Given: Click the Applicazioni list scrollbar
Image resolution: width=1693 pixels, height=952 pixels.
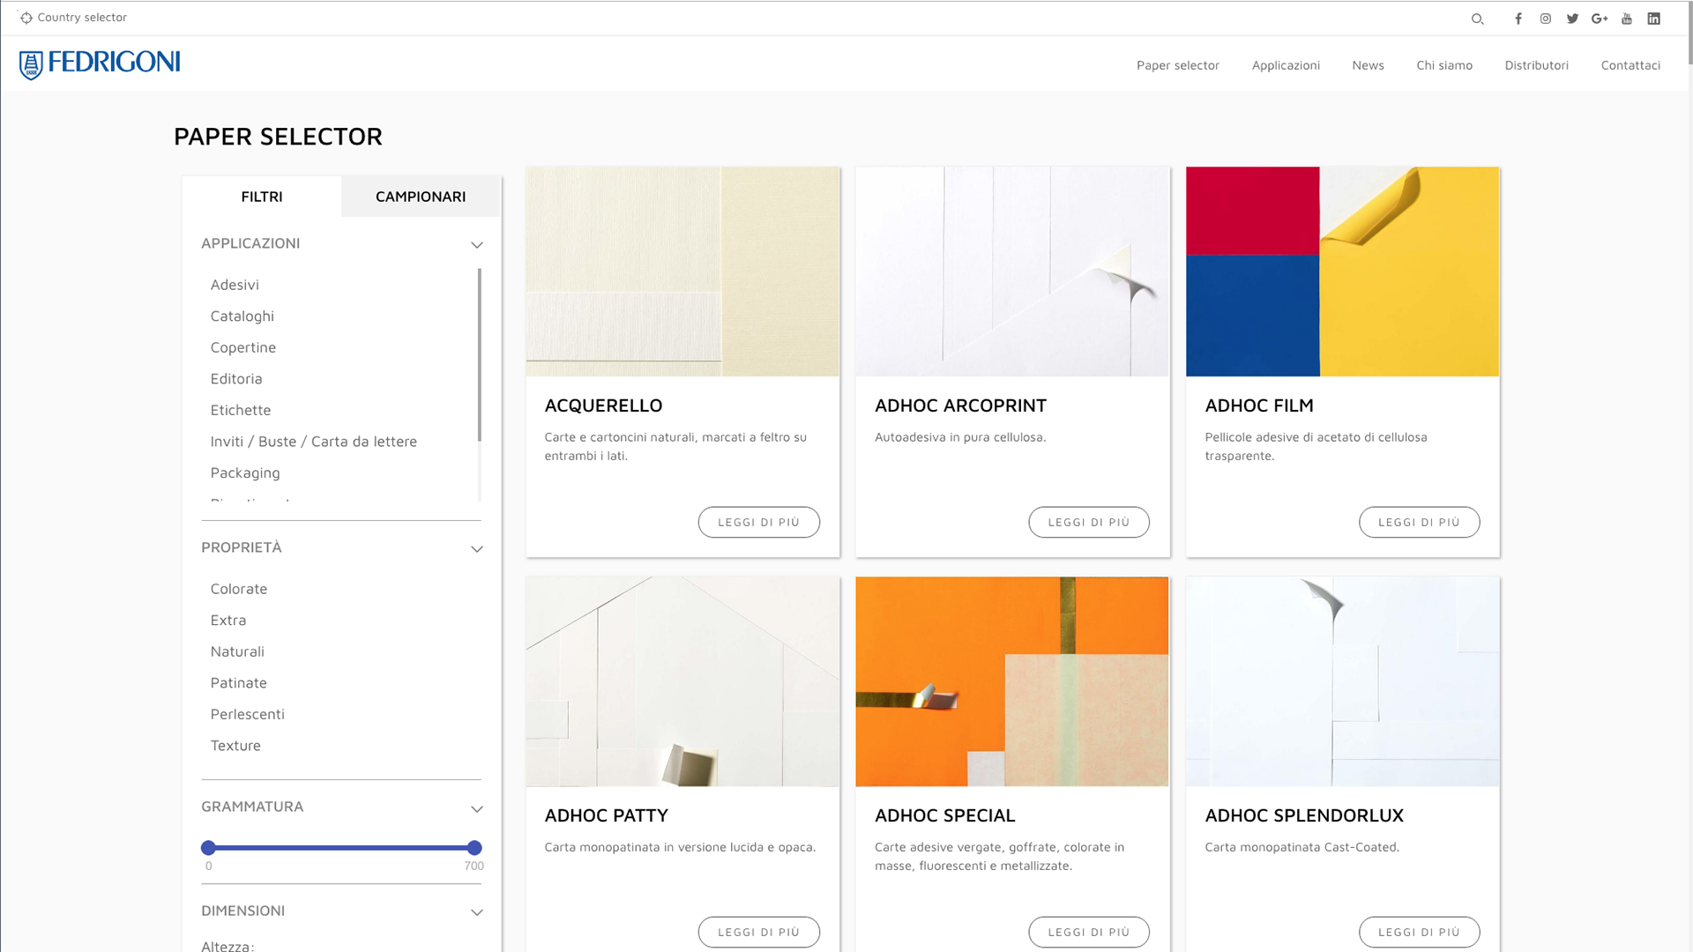Looking at the screenshot, I should point(480,354).
